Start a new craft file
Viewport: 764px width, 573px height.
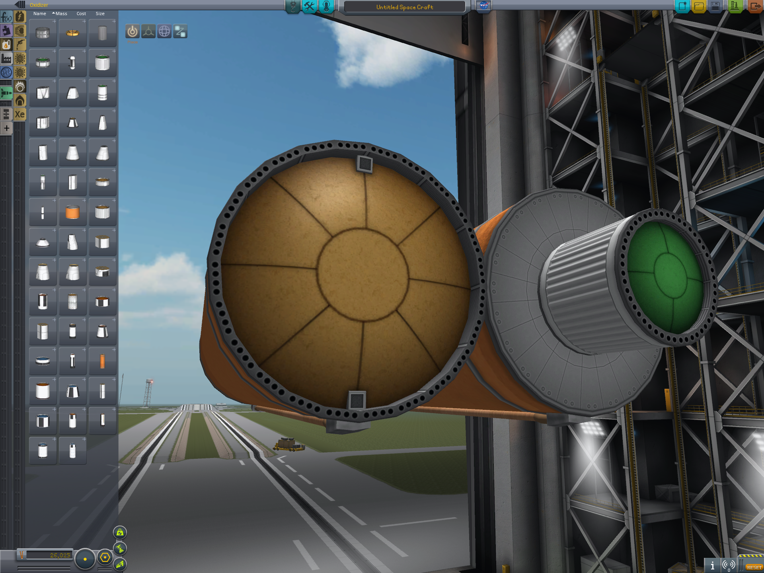[x=682, y=6]
